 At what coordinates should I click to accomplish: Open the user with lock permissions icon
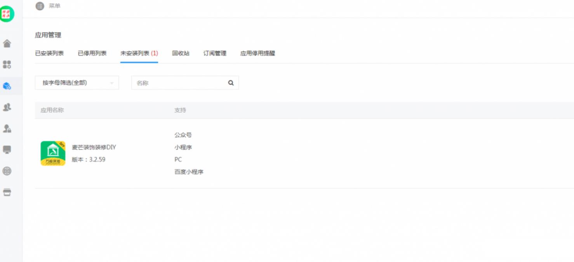(x=7, y=129)
